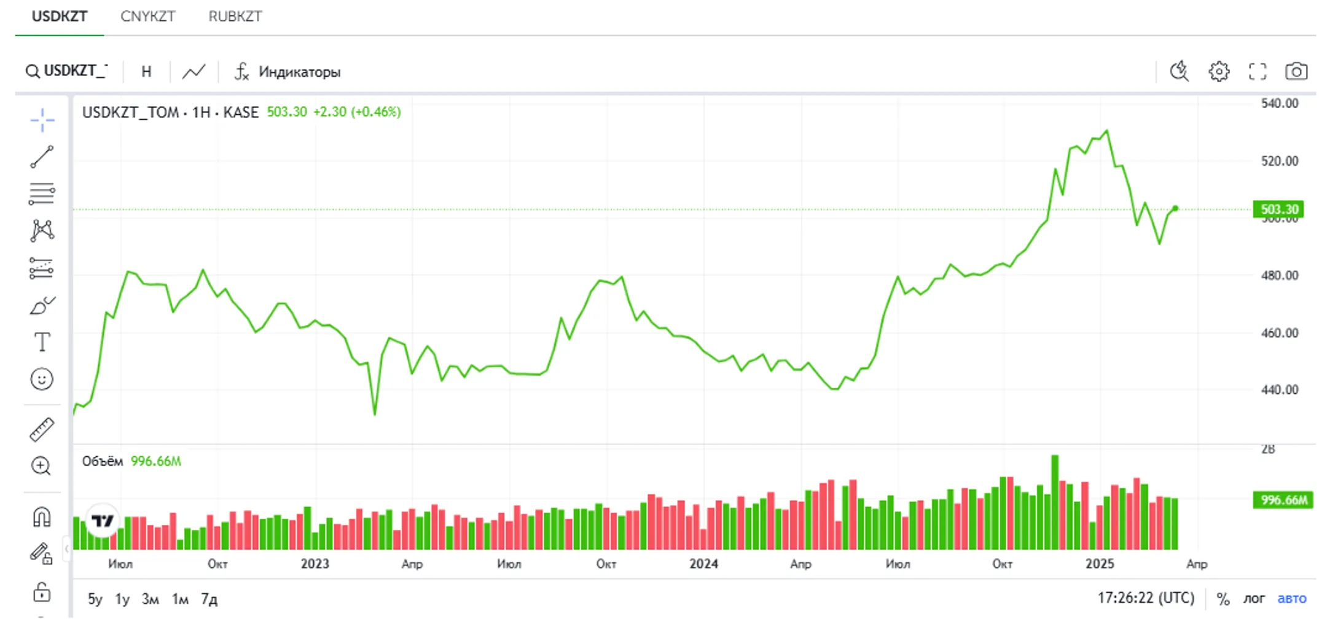Image resolution: width=1327 pixels, height=641 pixels.
Task: Open the Fibonacci retracement tool
Action: (x=42, y=193)
